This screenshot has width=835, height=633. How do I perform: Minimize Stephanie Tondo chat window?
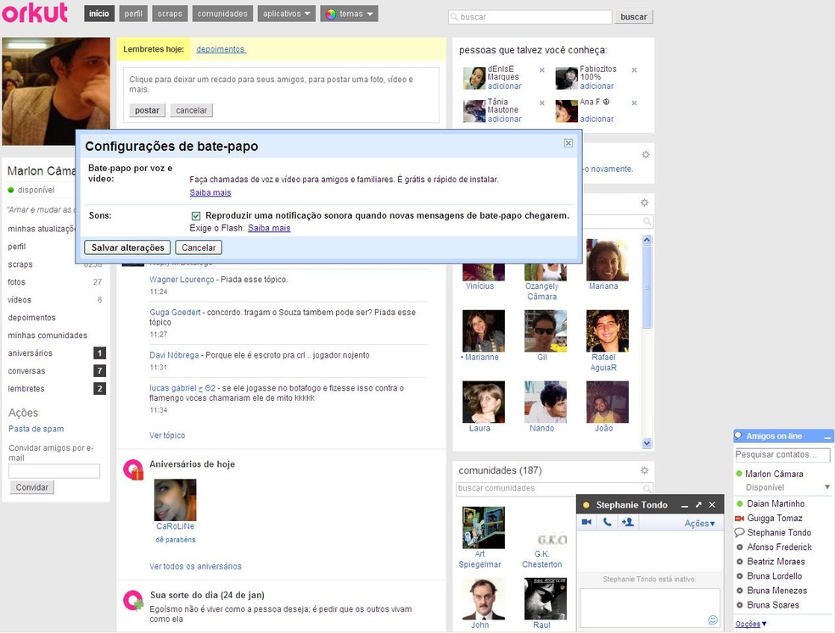pos(684,505)
